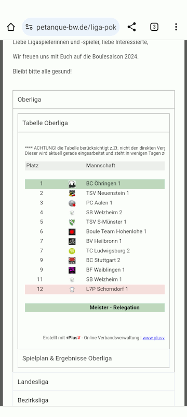This screenshot has height=417, width=187.
Task: Open site info icon in address bar
Action: [29, 27]
